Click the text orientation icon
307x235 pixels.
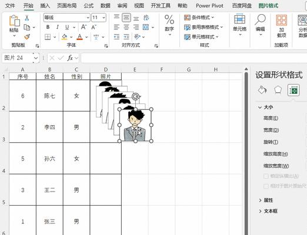point(137,36)
